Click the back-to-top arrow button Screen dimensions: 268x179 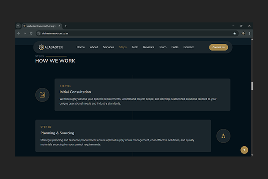pyautogui.click(x=244, y=150)
